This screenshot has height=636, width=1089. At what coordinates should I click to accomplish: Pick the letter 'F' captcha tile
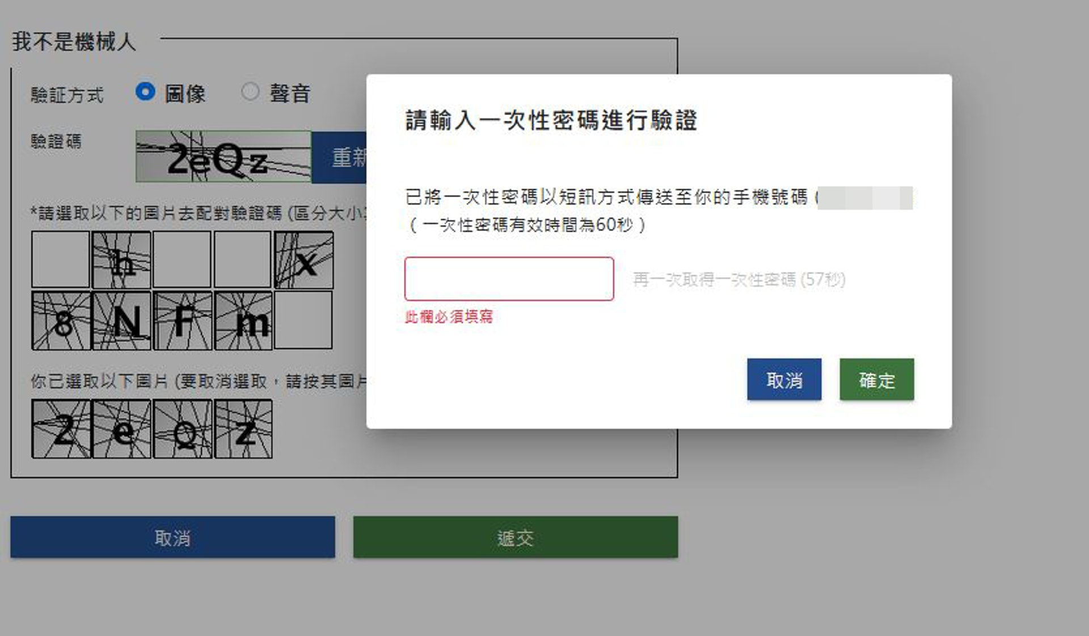pos(182,321)
